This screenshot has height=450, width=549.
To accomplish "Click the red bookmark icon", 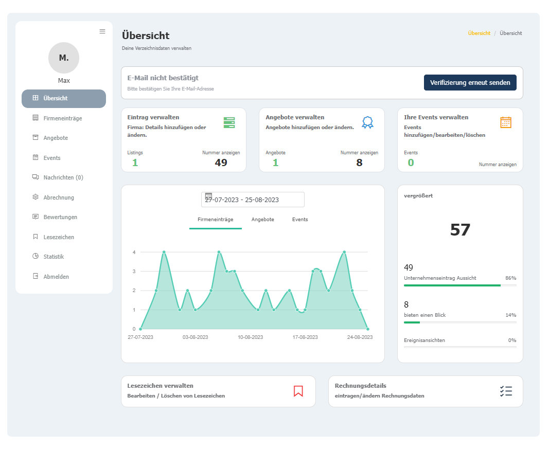I will pos(298,391).
